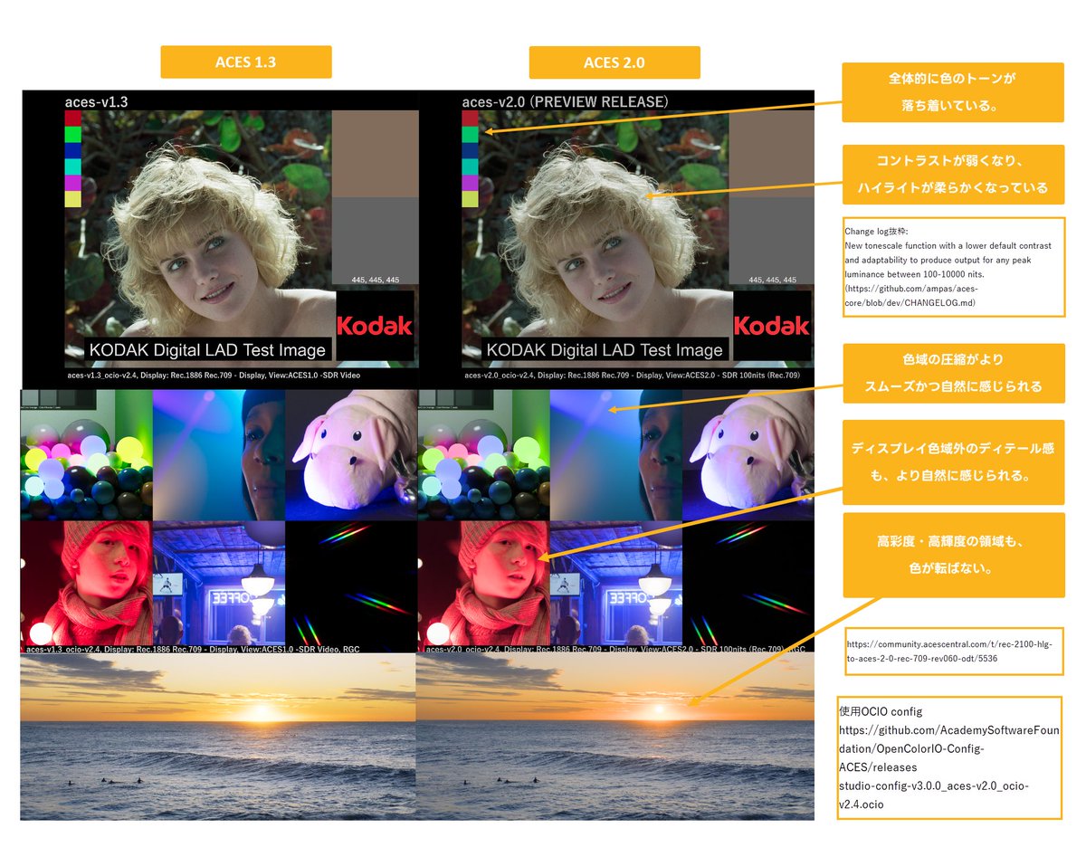Select the green swatch in the aces-v1.3 image

pyautogui.click(x=73, y=134)
